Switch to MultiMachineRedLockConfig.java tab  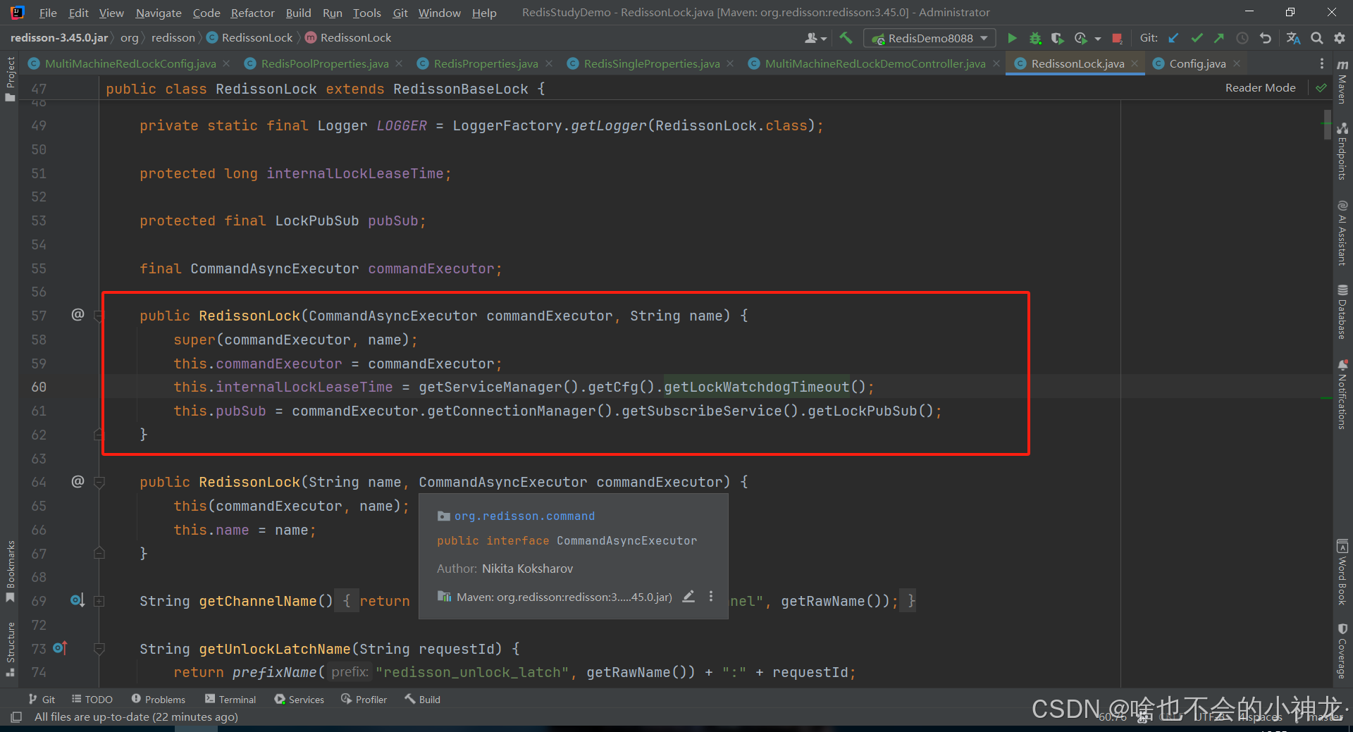coord(130,63)
